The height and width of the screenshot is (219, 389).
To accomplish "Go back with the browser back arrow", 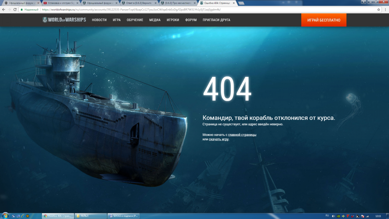I will coord(4,9).
